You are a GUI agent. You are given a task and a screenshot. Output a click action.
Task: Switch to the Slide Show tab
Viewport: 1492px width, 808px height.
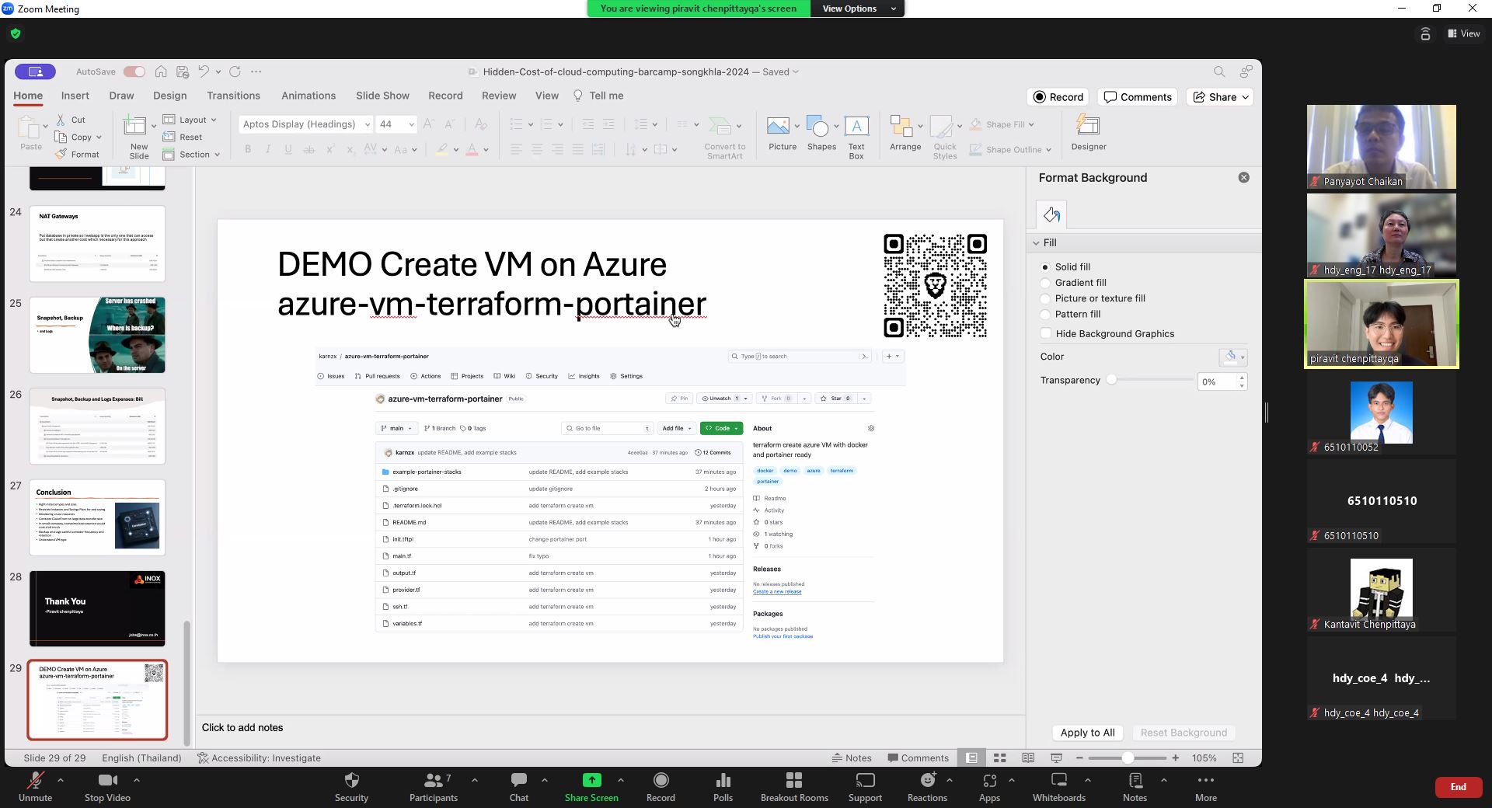tap(382, 96)
